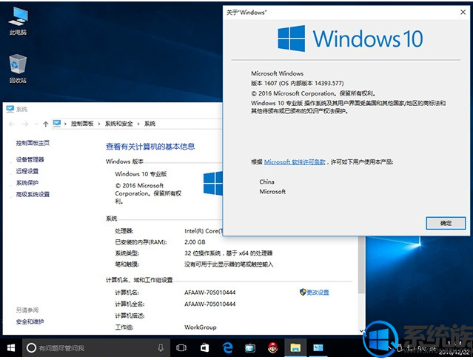Click Cortana search box in taskbar
Viewport: 473px width, 360px height.
96,348
